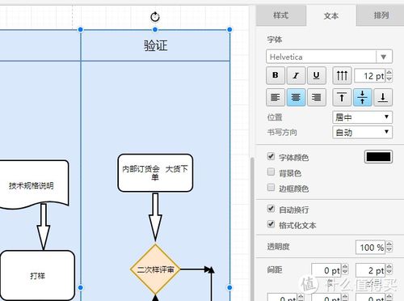Click the 0 pt spacing field
Image resolution: width=404 pixels, height=301 pixels.
(x=326, y=270)
